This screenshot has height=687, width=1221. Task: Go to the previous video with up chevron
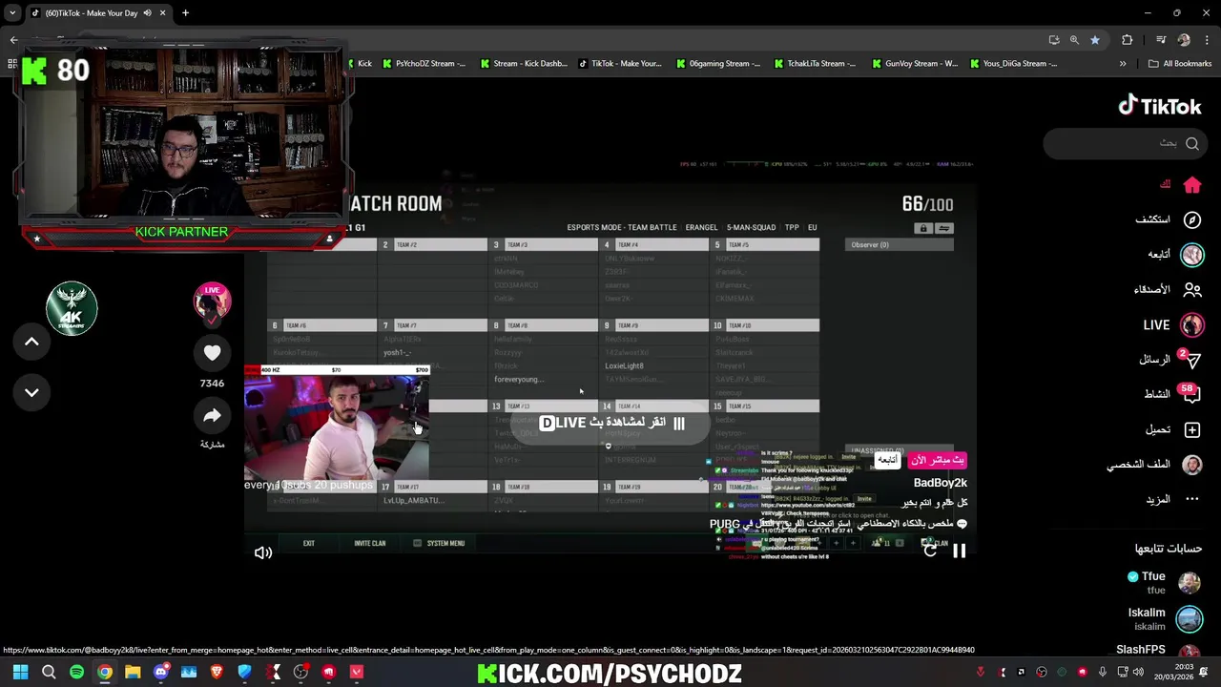[x=31, y=342]
